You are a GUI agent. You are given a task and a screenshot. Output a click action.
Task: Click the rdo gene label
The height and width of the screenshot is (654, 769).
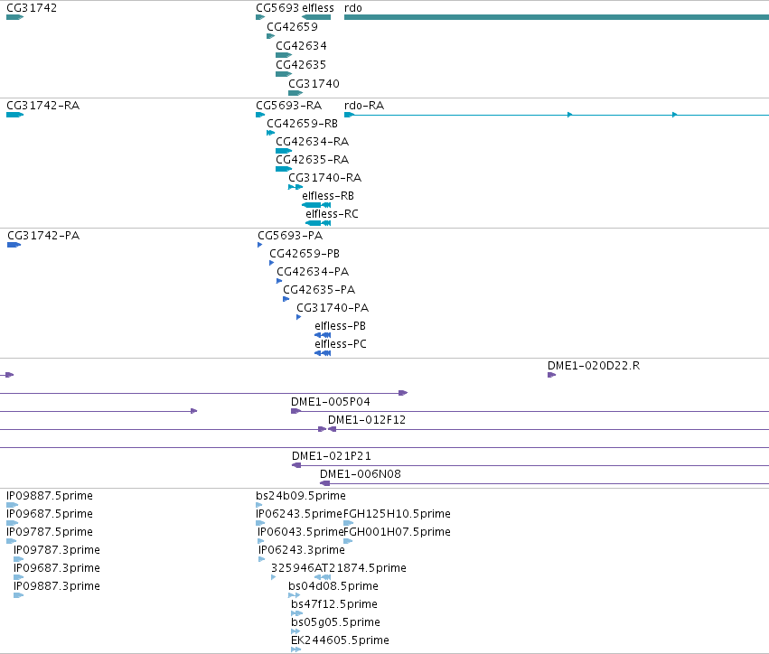(x=353, y=8)
